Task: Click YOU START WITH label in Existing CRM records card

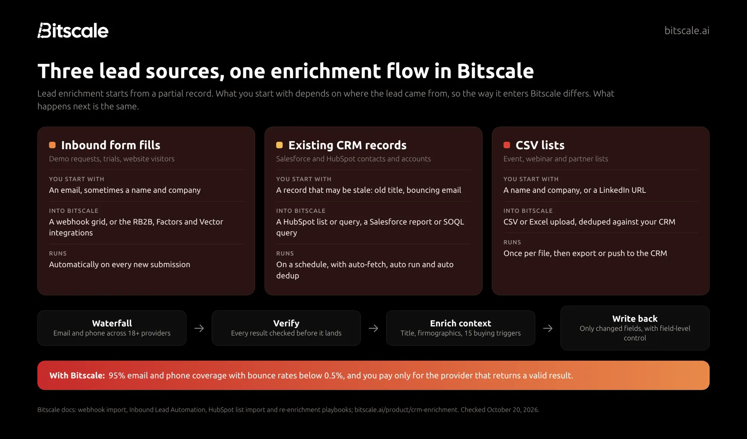Action: click(x=304, y=179)
